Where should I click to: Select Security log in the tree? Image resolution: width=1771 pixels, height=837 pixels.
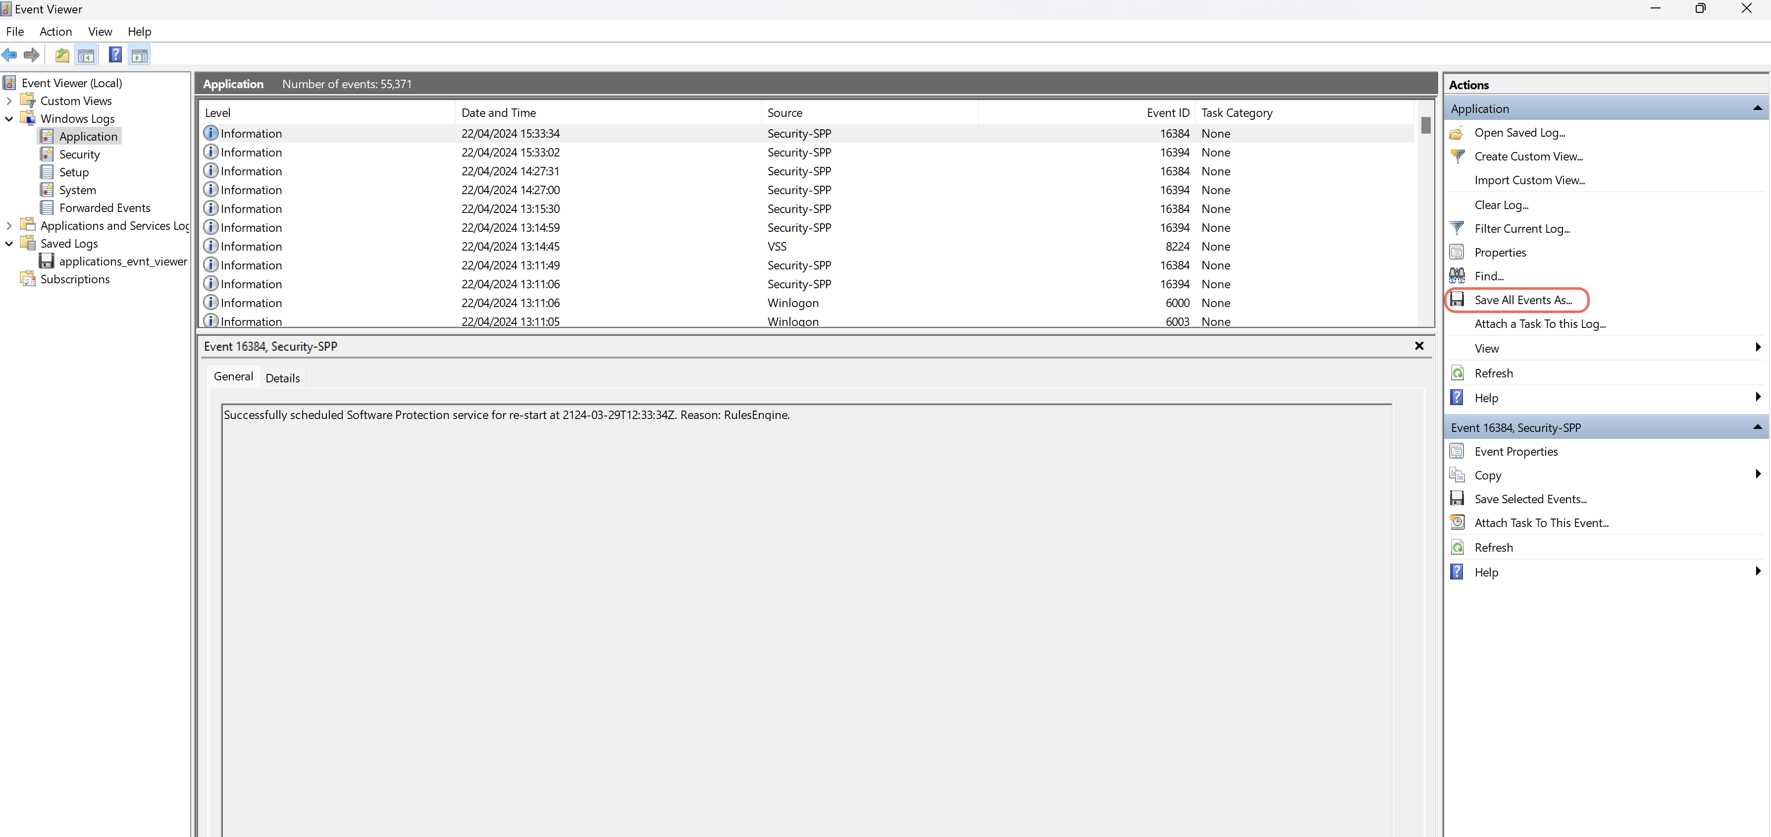point(79,154)
